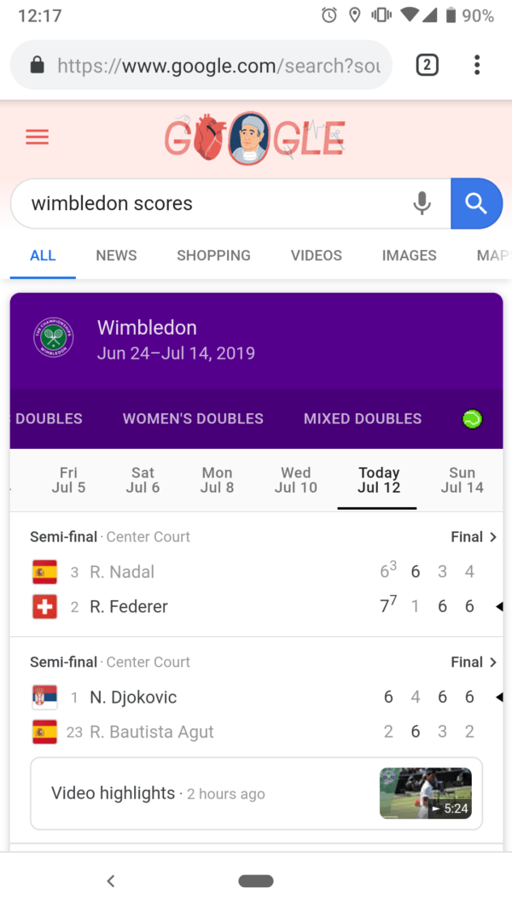Tap the voice search microphone icon
Image resolution: width=512 pixels, height=911 pixels.
[x=422, y=203]
